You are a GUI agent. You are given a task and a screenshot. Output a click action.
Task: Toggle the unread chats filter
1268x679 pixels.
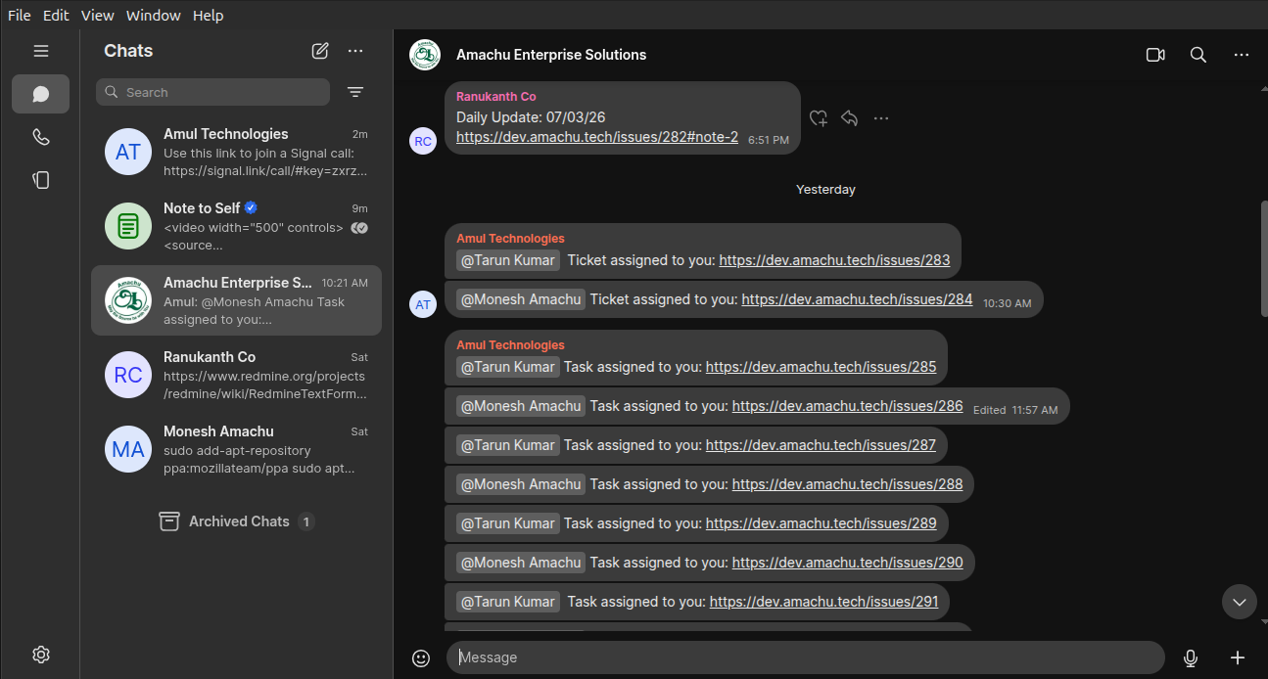coord(355,92)
